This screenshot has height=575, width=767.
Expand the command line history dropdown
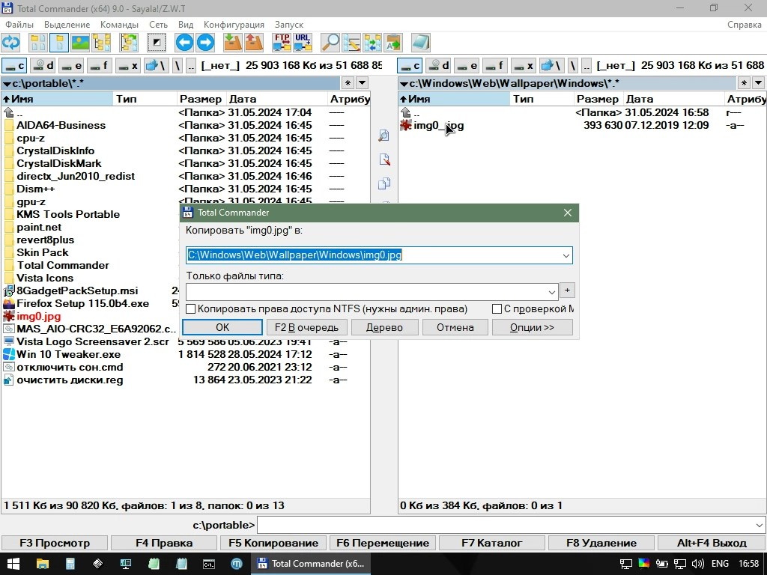pos(760,526)
